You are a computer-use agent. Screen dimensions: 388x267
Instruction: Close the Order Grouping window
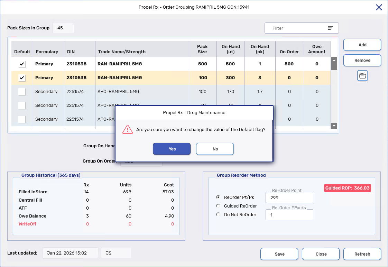pyautogui.click(x=379, y=7)
